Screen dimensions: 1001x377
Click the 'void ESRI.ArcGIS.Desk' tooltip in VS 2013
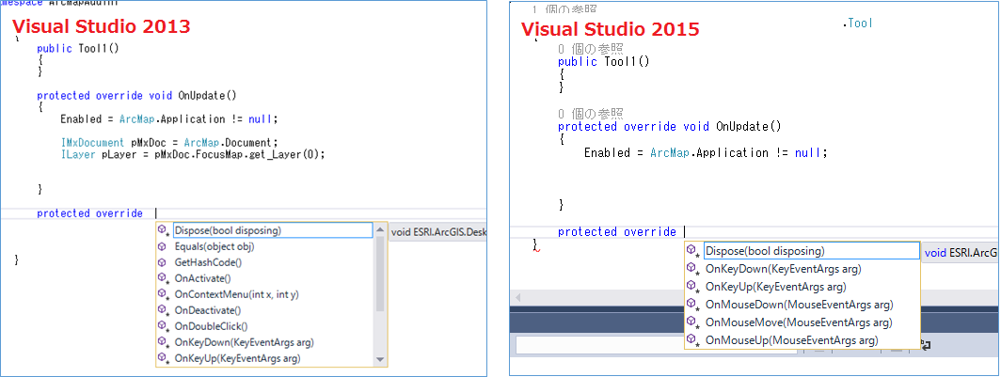click(x=438, y=231)
